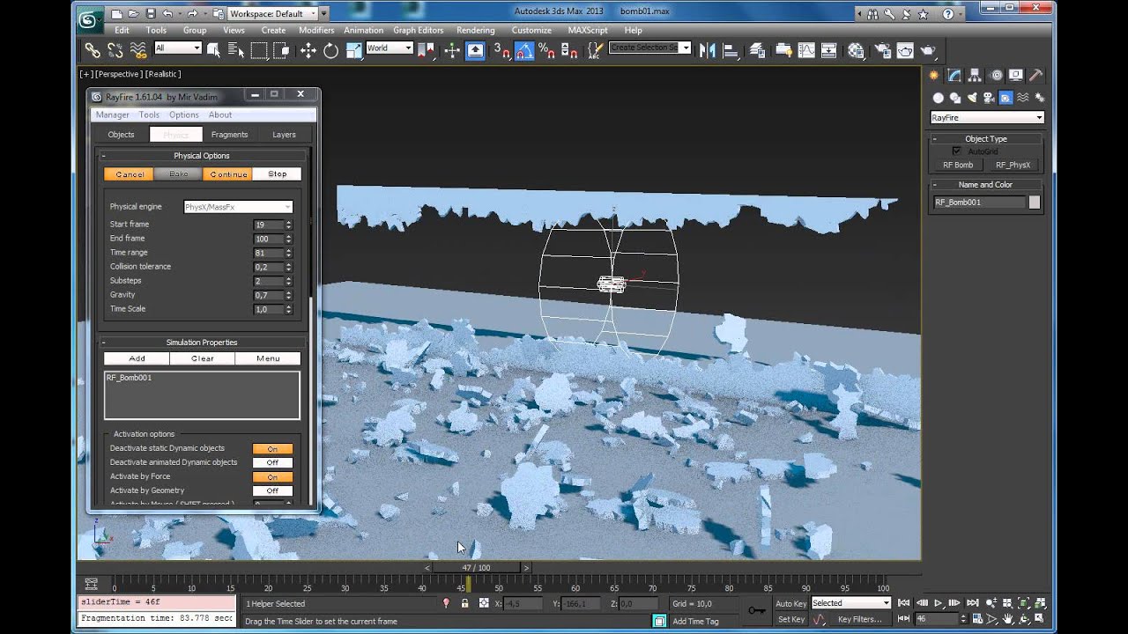Open the Modifiers menu
This screenshot has height=634, width=1128.
[316, 30]
